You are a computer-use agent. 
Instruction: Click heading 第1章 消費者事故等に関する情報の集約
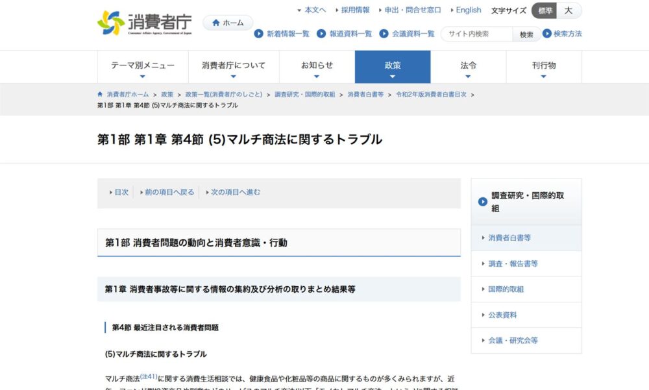[230, 289]
